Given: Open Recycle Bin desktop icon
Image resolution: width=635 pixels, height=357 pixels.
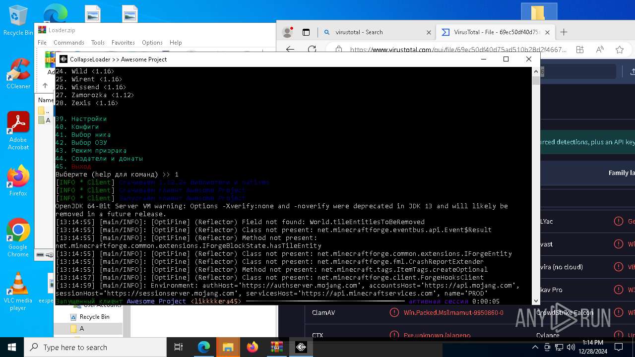Looking at the screenshot, I should tap(18, 20).
